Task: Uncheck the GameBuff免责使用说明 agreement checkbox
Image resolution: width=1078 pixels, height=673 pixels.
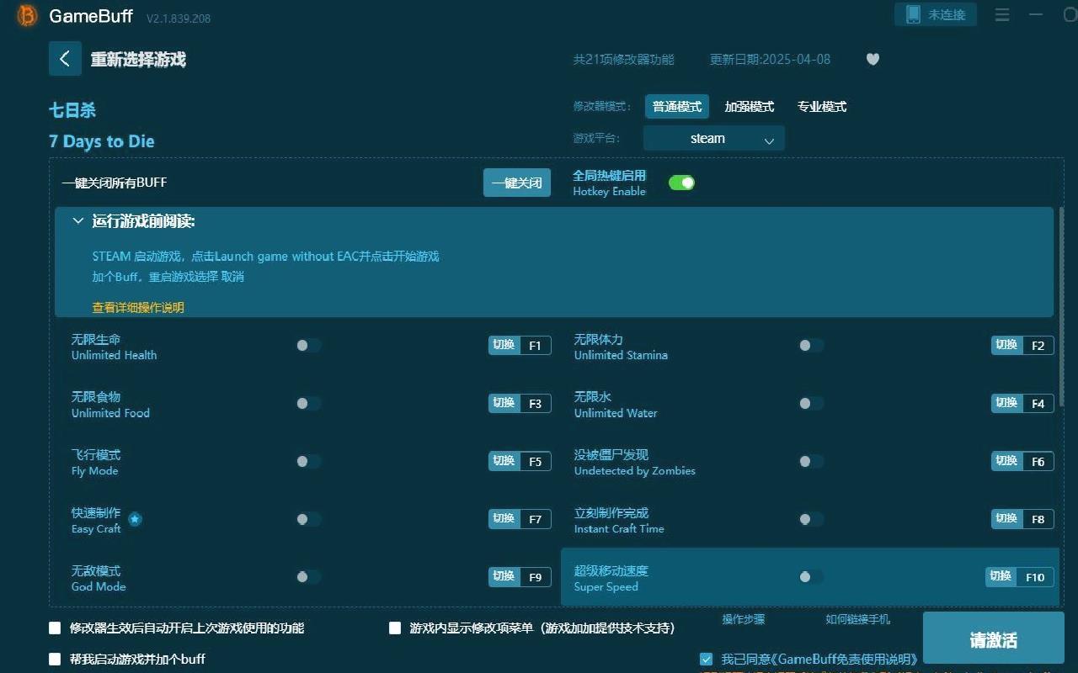Action: 706,659
